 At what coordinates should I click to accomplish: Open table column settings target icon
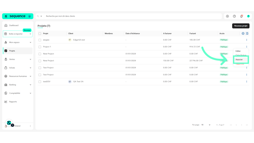click(x=243, y=33)
